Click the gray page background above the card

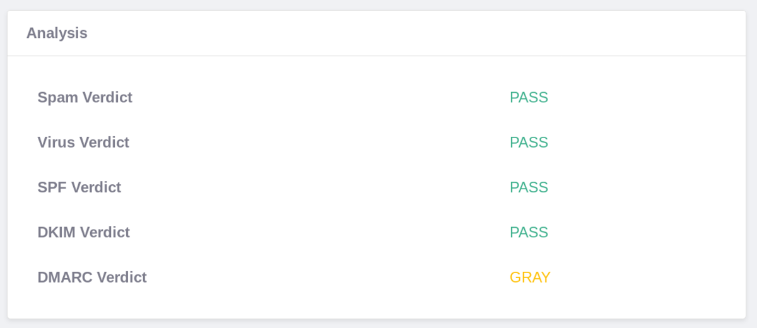click(378, 4)
